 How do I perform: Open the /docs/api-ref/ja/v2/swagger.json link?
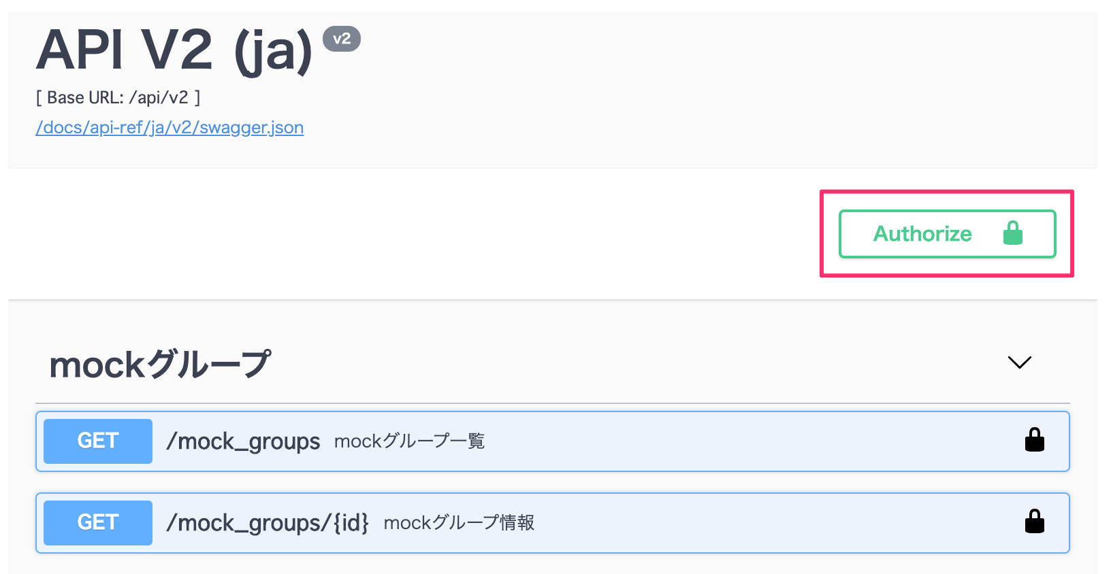(170, 127)
